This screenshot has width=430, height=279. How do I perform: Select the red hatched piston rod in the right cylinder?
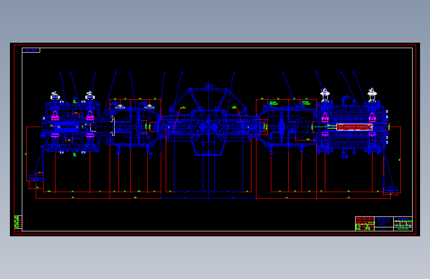[x=354, y=127]
